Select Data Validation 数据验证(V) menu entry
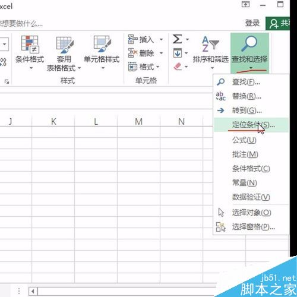This screenshot has height=297, width=297. tap(251, 197)
